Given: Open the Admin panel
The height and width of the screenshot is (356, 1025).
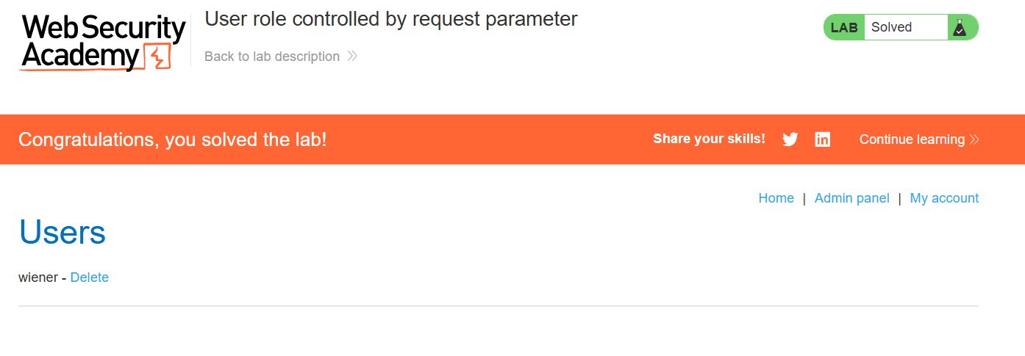Looking at the screenshot, I should (x=851, y=198).
